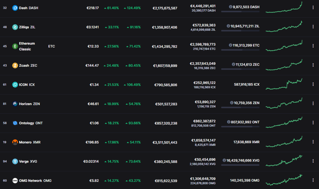Image resolution: width=319 pixels, height=189 pixels.
Task: Click Monero rank number 19
Action: pos(5,142)
